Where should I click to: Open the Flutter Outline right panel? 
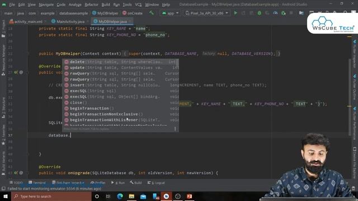click(x=355, y=87)
